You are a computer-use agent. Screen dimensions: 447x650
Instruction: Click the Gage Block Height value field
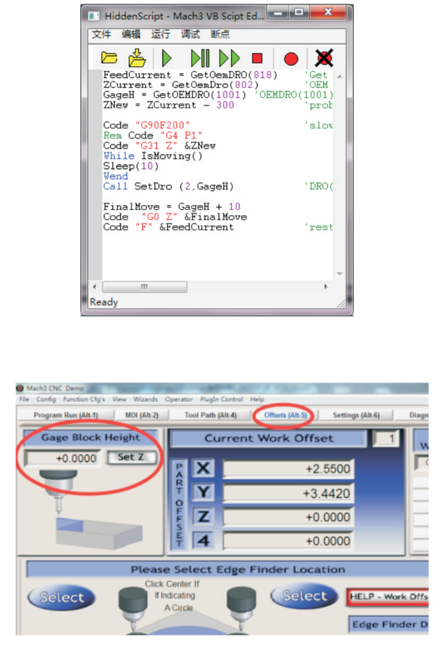[x=62, y=458]
